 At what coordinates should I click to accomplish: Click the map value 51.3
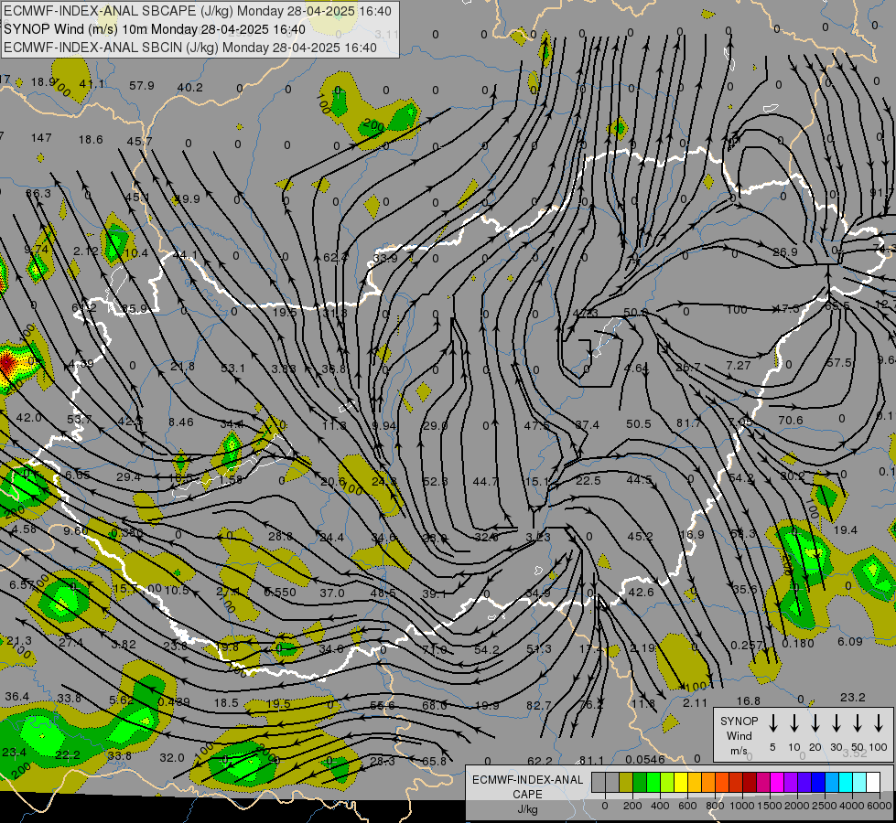coord(539,649)
